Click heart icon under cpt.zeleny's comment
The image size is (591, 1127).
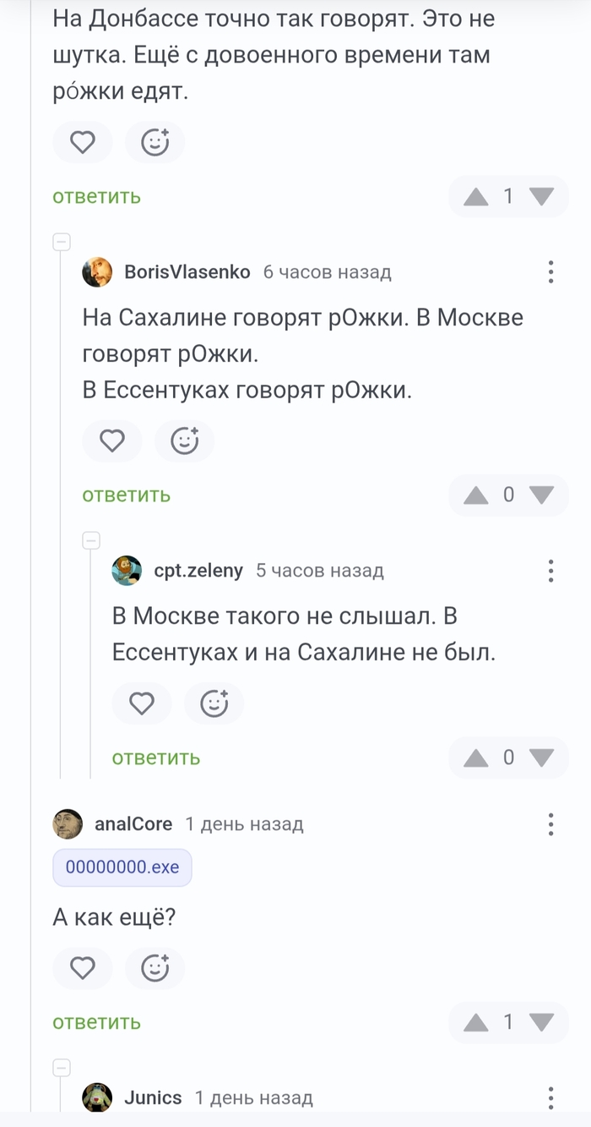point(141,703)
